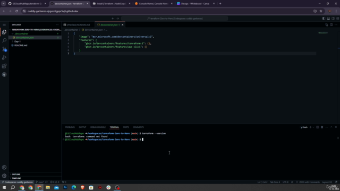Open the Manage gear icon
This screenshot has height=191, width=340.
click(x=4, y=176)
